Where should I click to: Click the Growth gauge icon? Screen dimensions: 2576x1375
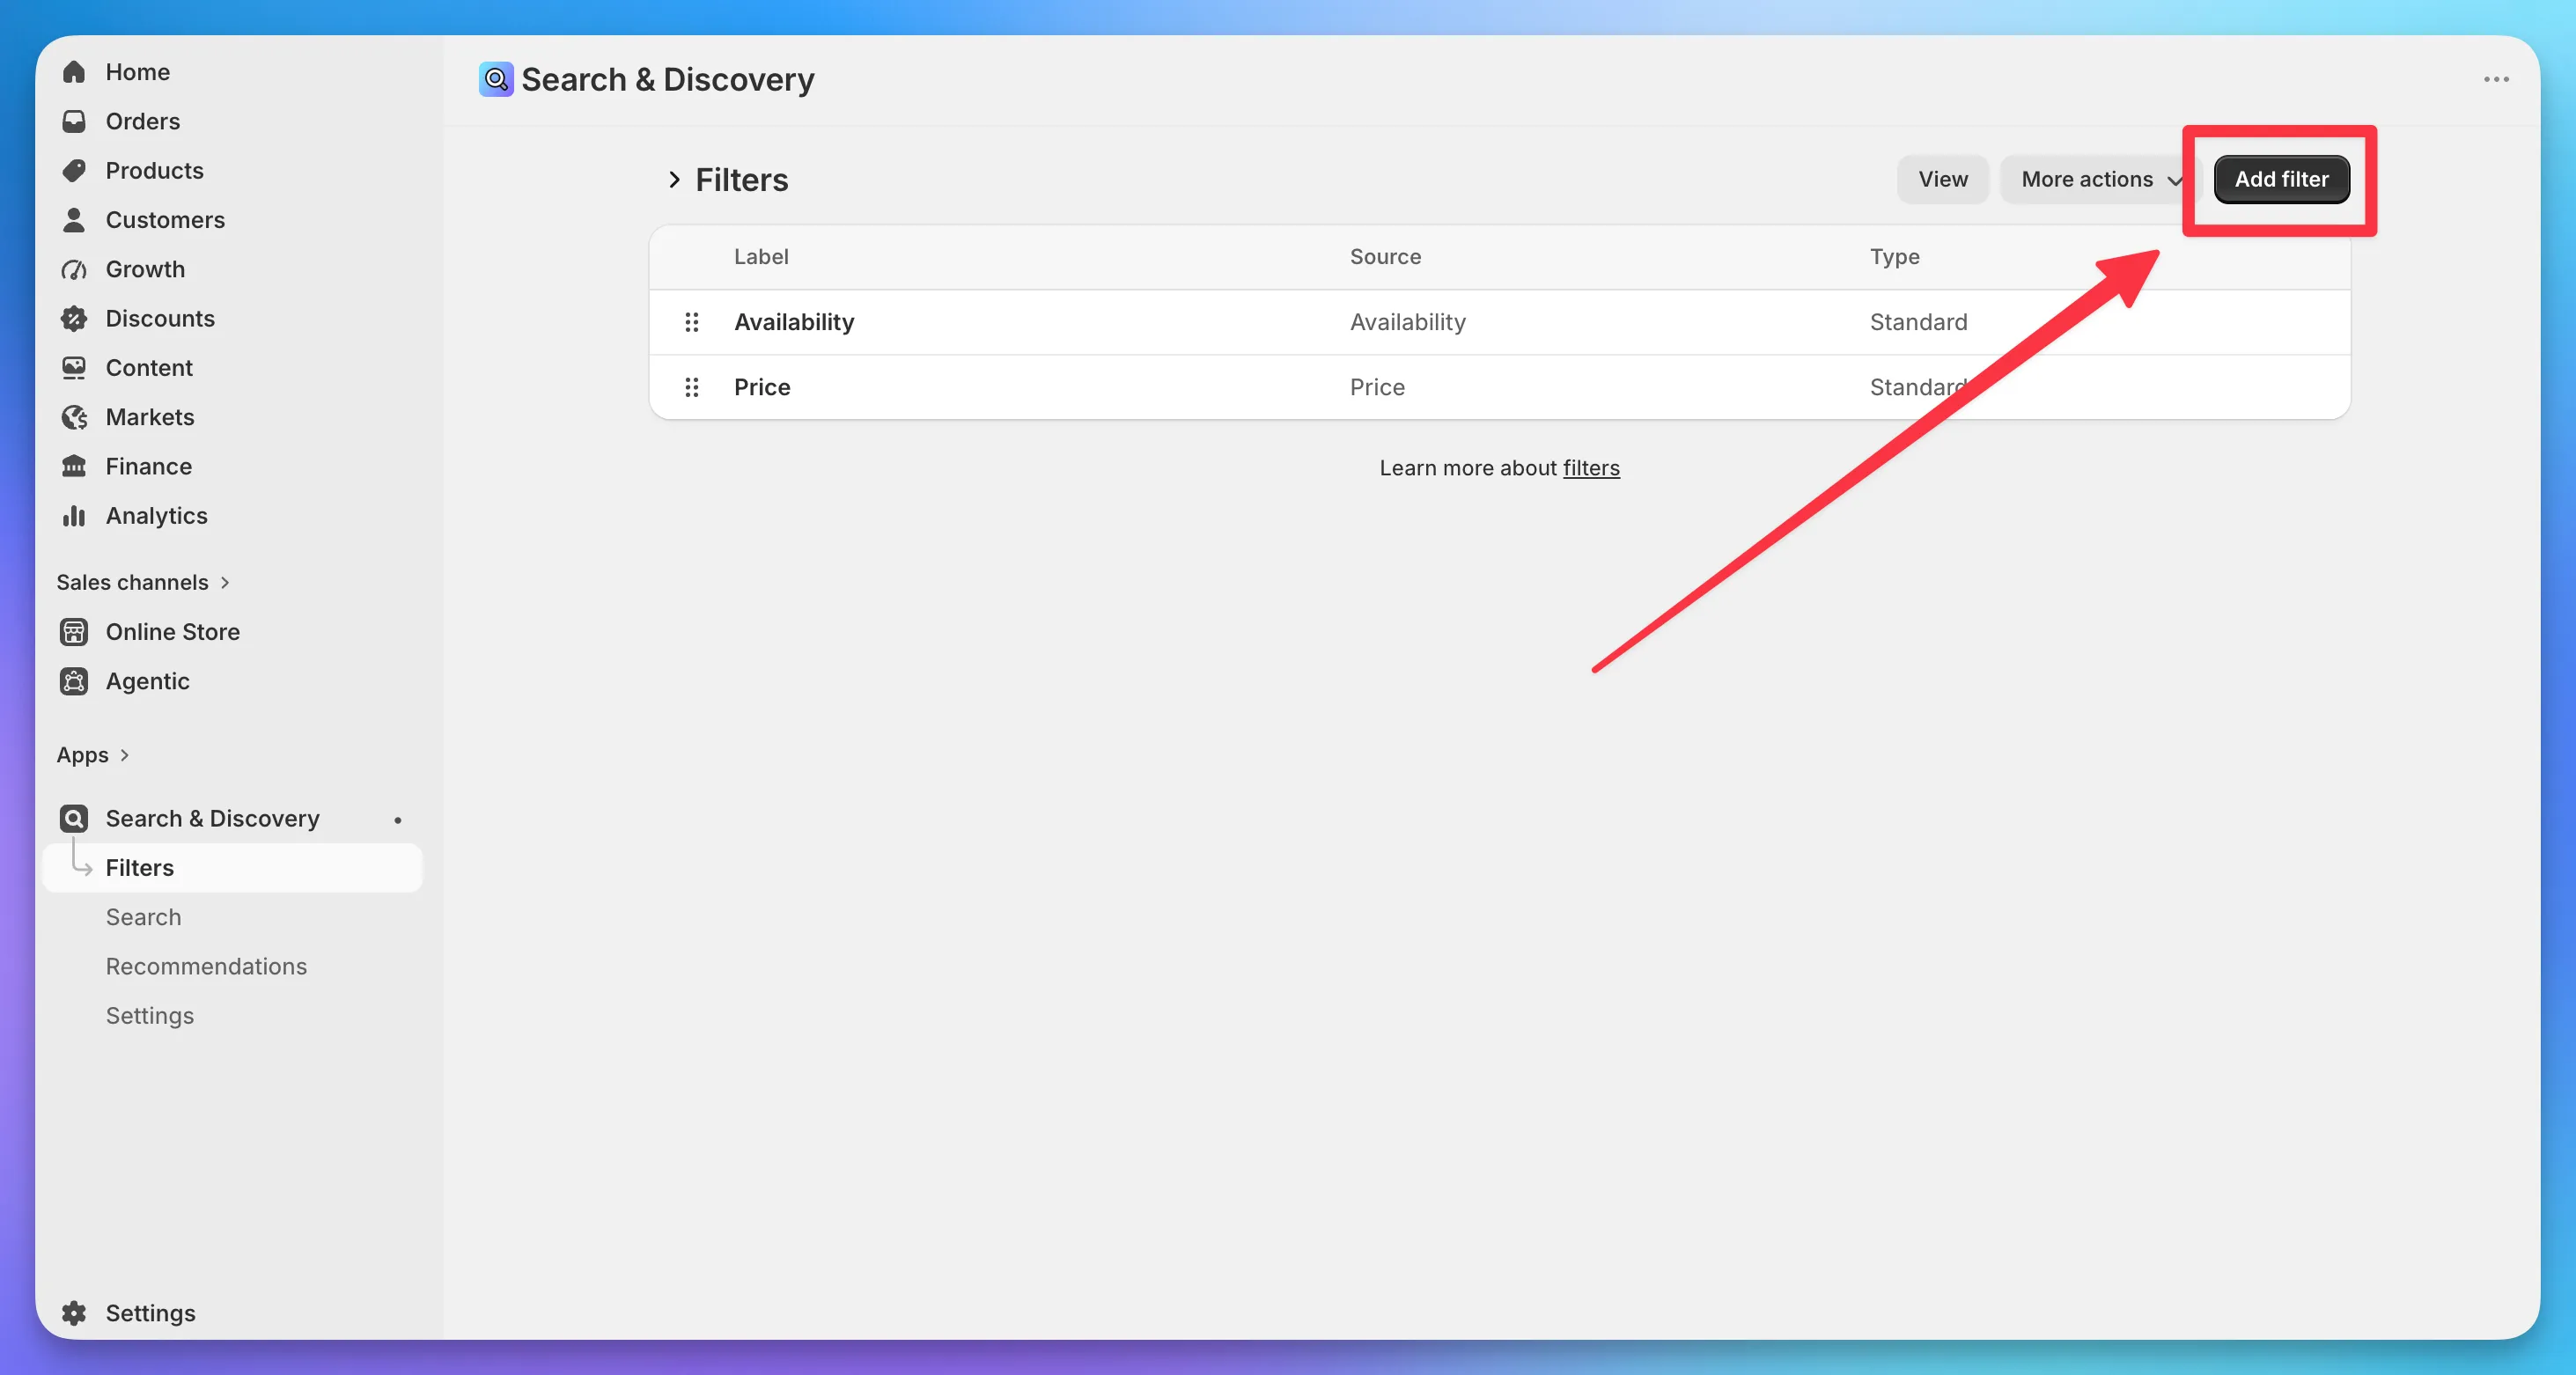(x=74, y=269)
